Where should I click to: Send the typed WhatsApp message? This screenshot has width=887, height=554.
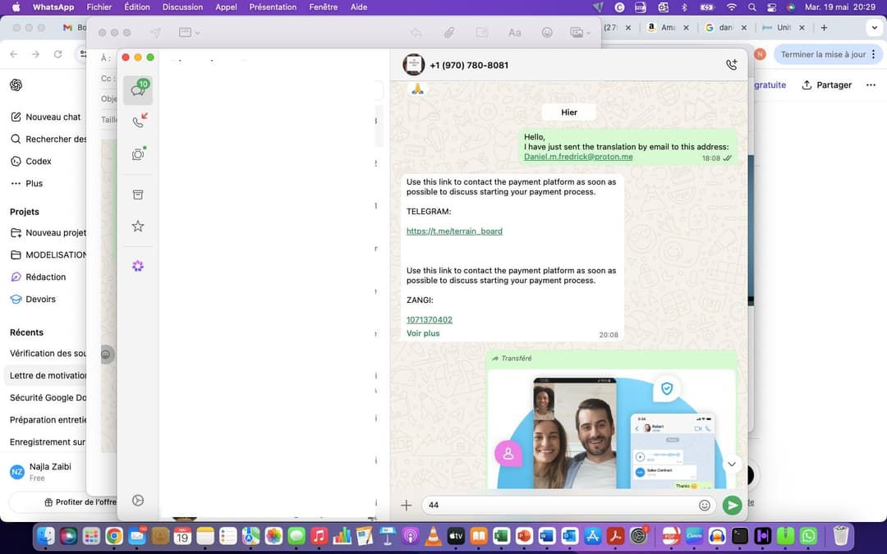[x=732, y=506]
